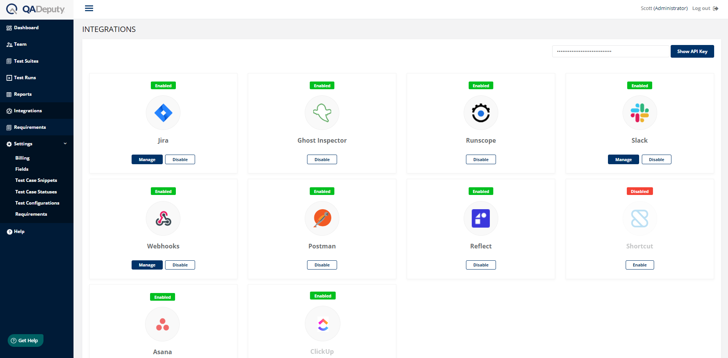Open Requirements under Settings submenu
Screen dimensions: 728x358
[31, 214]
